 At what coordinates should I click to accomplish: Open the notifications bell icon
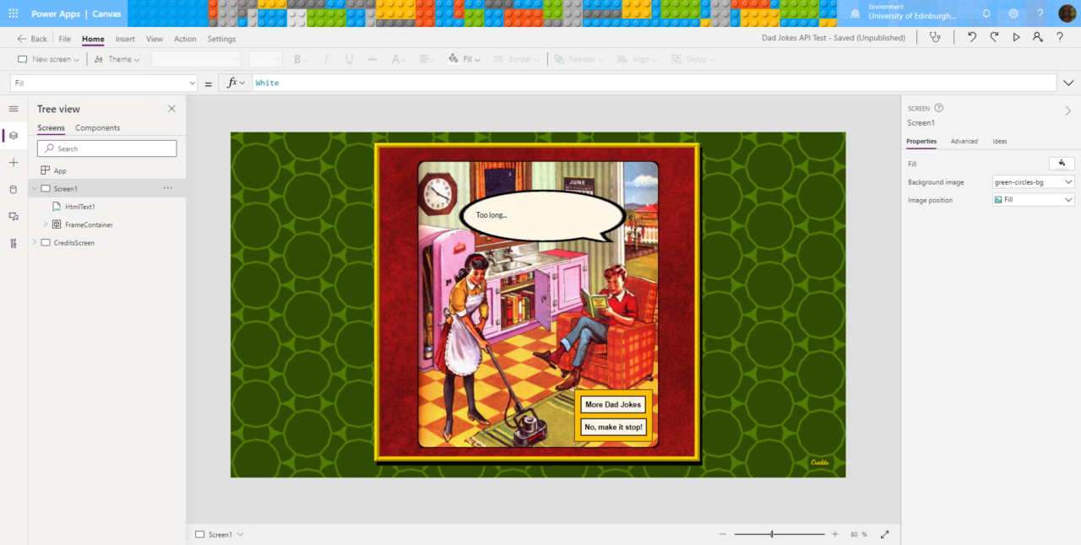[986, 13]
